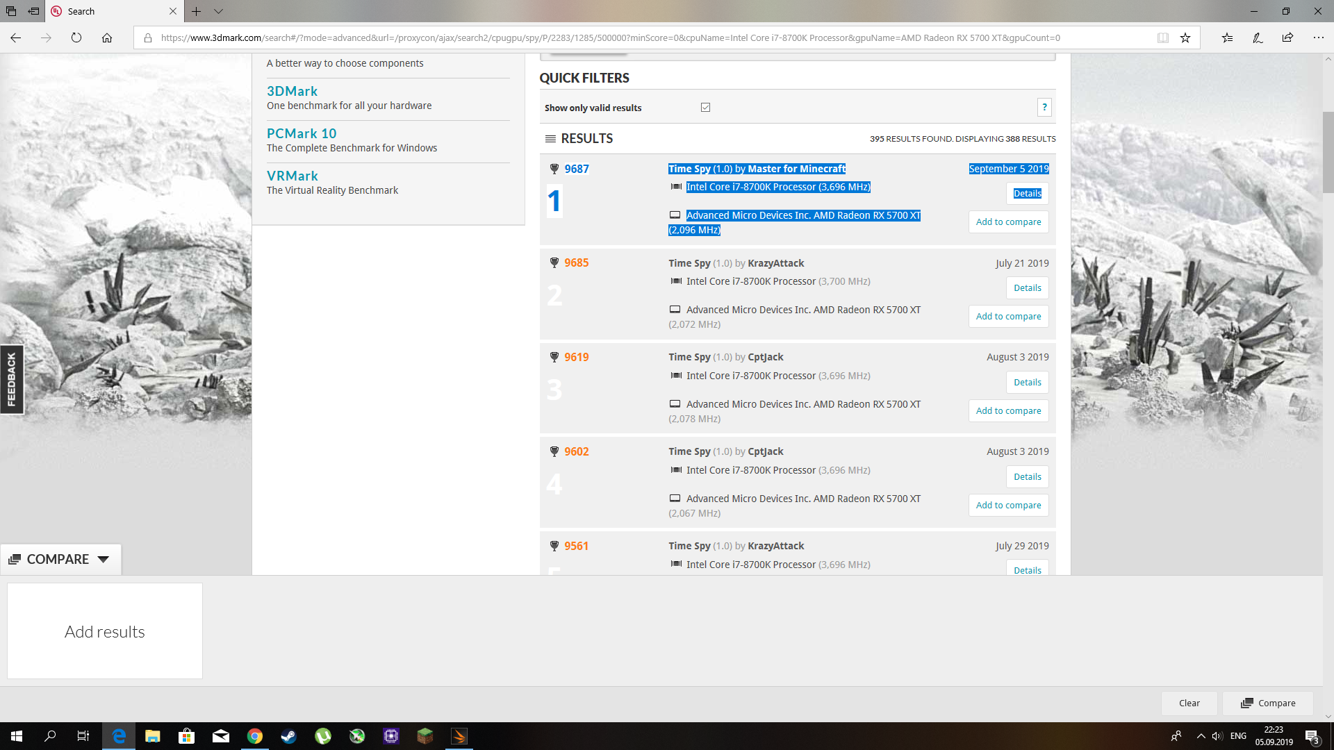Click the results list hamburger icon
1334x750 pixels.
(550, 138)
